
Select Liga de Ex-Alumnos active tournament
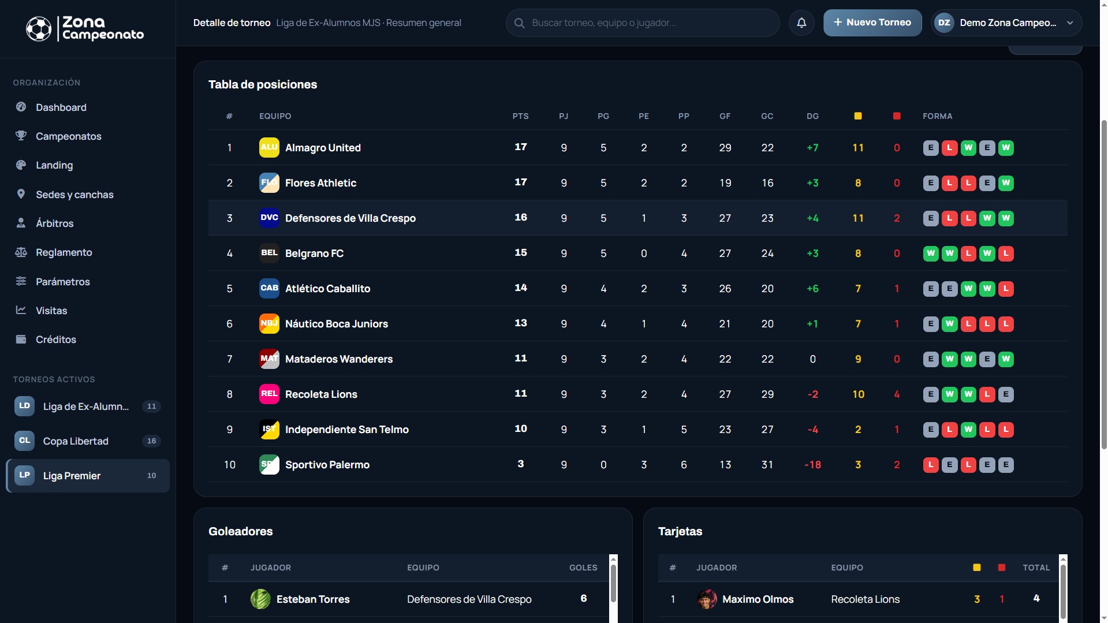tap(88, 406)
